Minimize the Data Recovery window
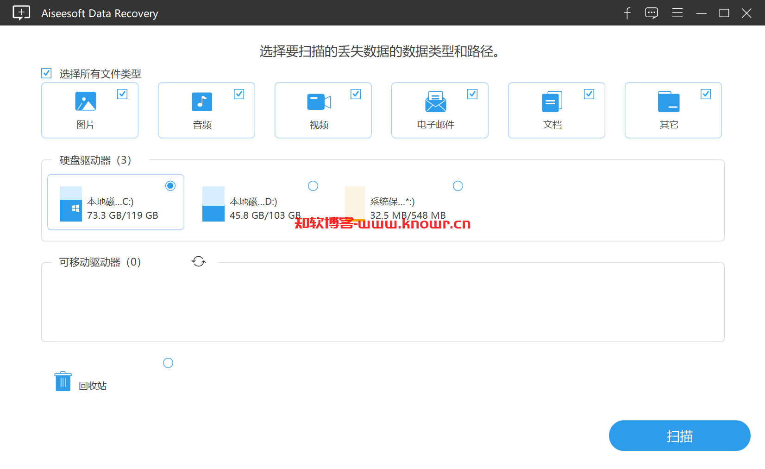Viewport: 765px width, 469px height. [x=701, y=13]
